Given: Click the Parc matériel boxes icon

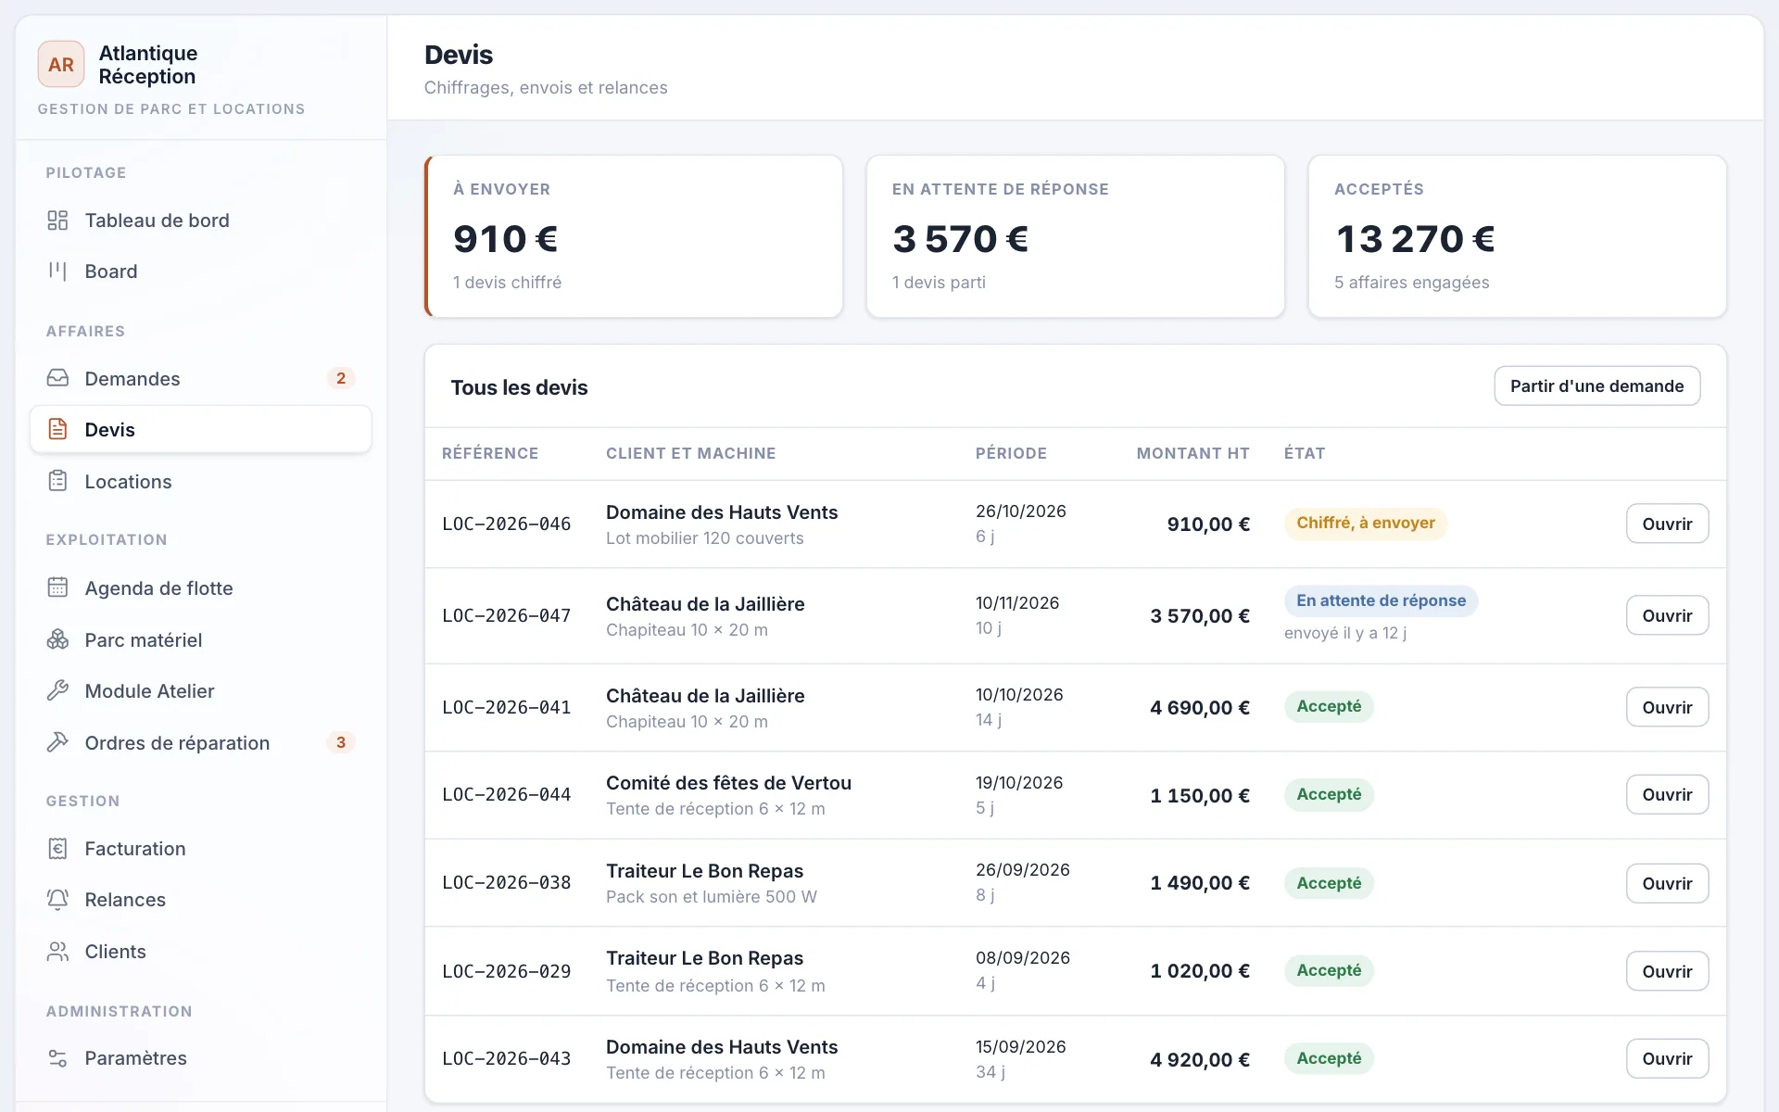Looking at the screenshot, I should tap(57, 639).
